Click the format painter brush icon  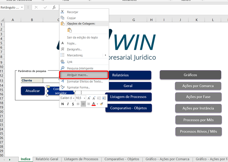[x=102, y=104]
